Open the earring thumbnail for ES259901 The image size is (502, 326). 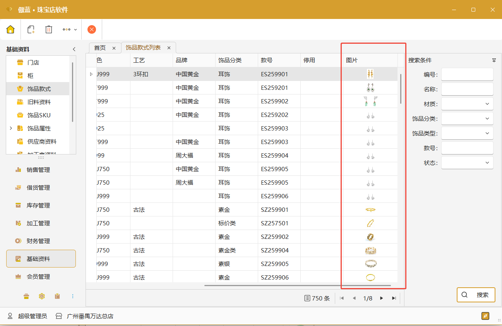pos(370,74)
